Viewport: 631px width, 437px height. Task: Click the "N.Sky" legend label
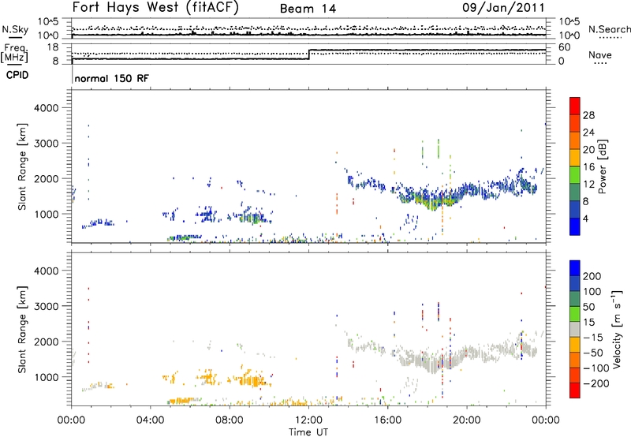coord(15,29)
